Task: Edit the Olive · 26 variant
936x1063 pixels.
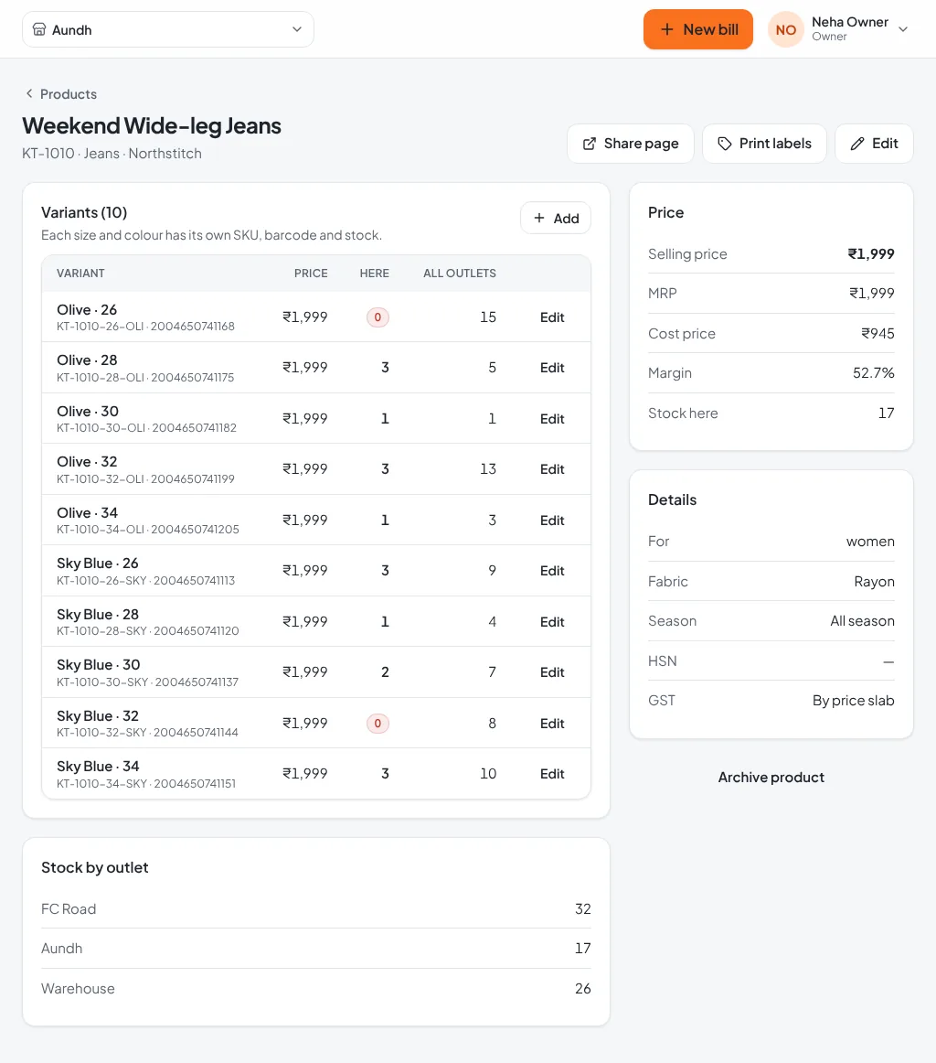Action: click(x=552, y=317)
